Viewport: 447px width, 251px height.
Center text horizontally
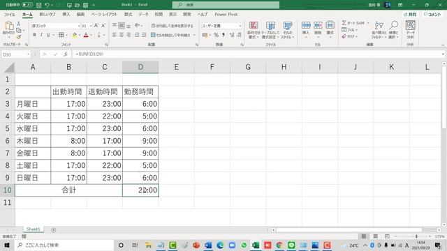click(122, 35)
